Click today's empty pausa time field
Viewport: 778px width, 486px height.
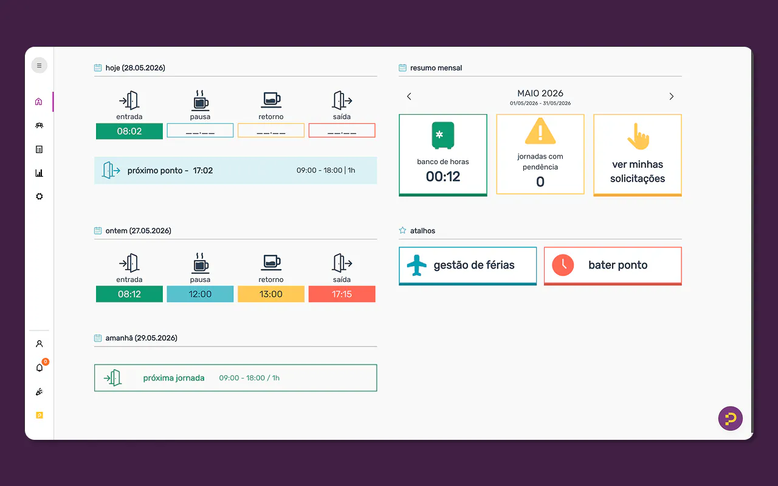point(200,131)
